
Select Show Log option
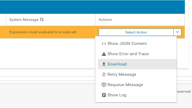137,95
